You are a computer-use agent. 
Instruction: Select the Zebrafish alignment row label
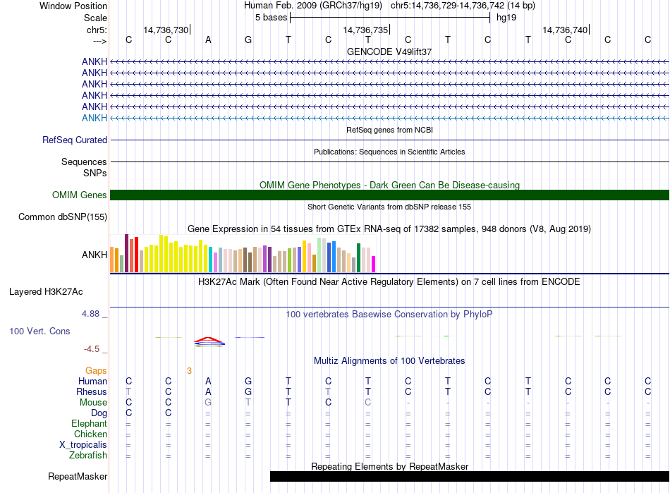point(87,456)
